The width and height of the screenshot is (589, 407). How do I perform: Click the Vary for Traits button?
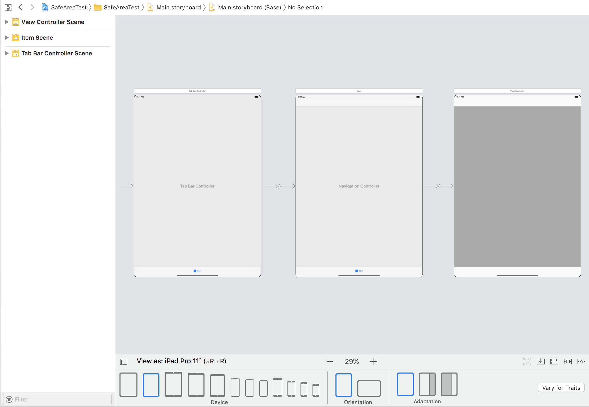tap(561, 388)
